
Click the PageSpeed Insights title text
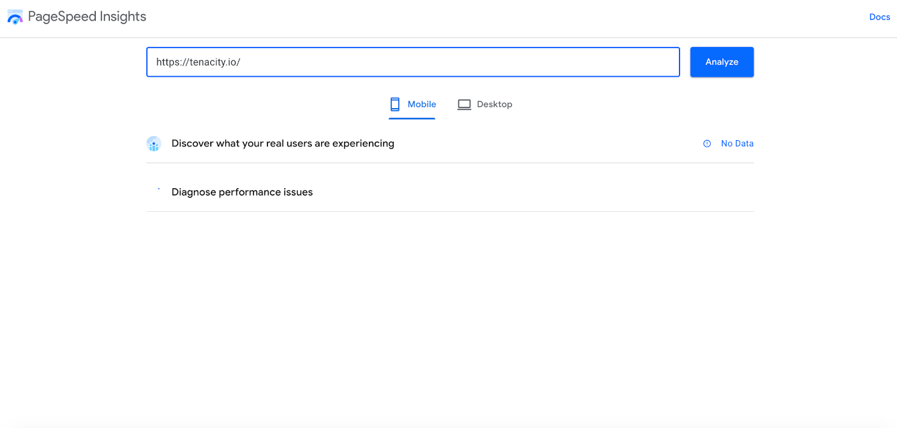87,17
